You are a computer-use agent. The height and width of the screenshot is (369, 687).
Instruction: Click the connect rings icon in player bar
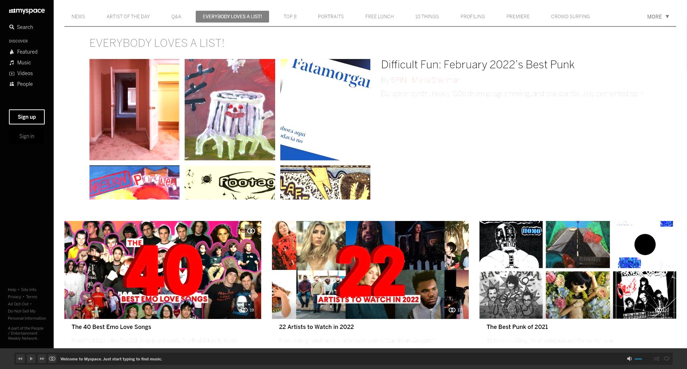tap(52, 359)
